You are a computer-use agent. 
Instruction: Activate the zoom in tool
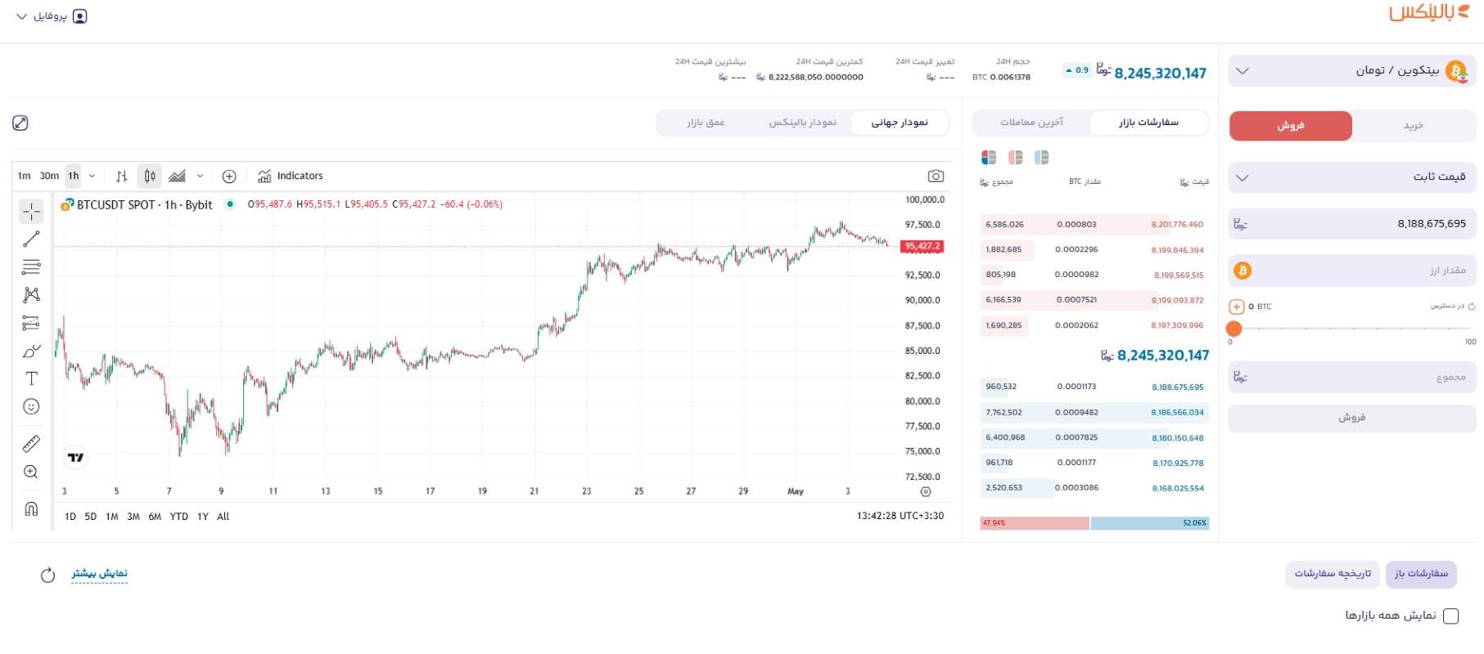pos(31,472)
